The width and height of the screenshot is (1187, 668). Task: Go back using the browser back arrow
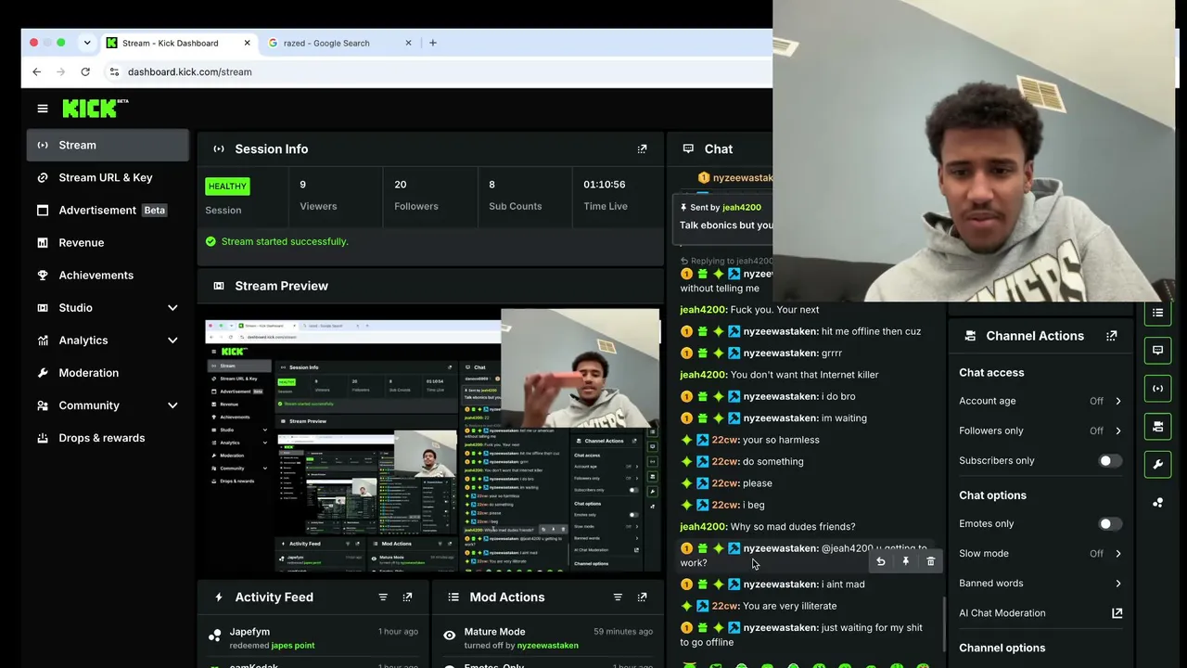coord(37,71)
